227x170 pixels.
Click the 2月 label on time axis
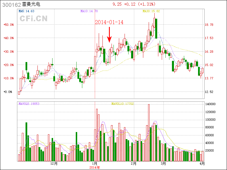click(133, 164)
